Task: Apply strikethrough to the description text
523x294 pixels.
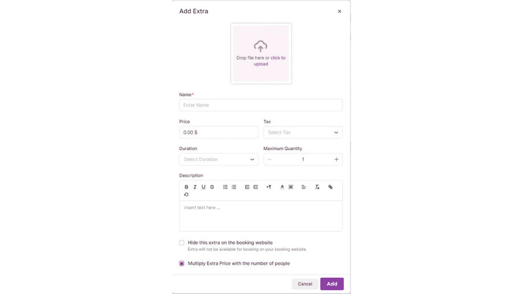Action: click(212, 187)
